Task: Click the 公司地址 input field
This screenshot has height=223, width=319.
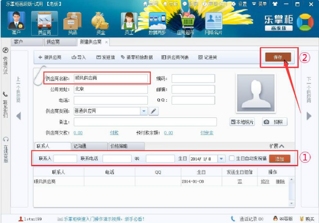Action: (111, 89)
